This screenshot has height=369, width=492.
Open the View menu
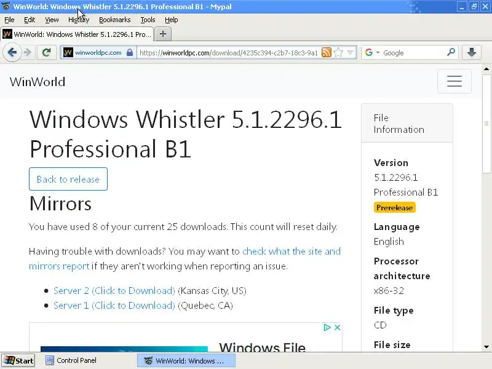click(x=52, y=20)
